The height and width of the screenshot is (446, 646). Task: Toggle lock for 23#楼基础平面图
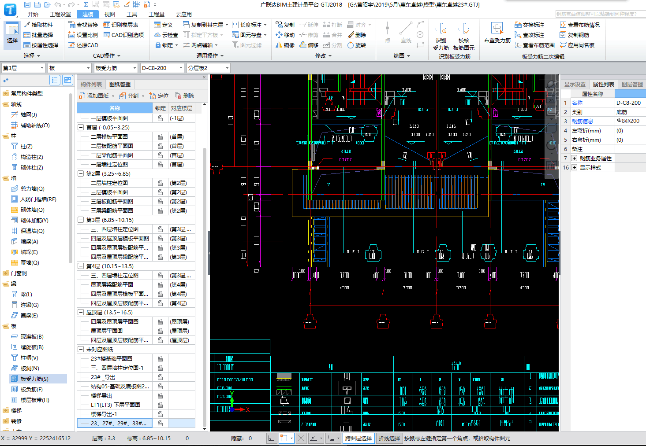point(160,358)
